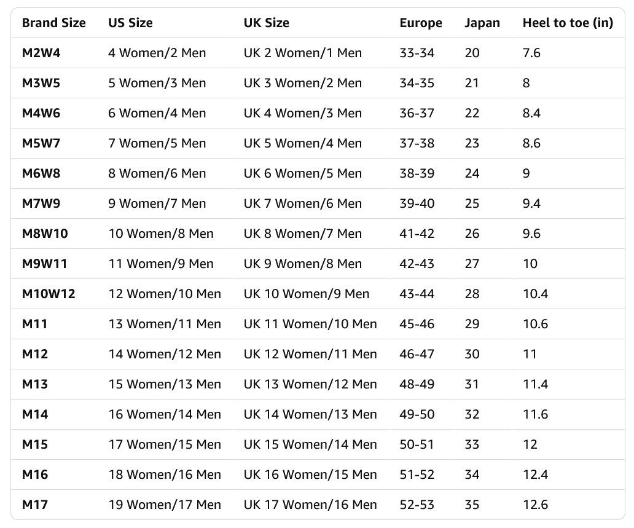This screenshot has height=528, width=634.
Task: Click the 11.4 heel to toe value
Action: (535, 384)
